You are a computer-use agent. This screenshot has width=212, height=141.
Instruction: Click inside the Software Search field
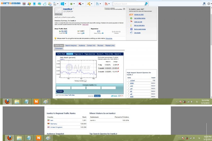pos(129,4)
